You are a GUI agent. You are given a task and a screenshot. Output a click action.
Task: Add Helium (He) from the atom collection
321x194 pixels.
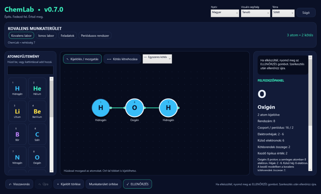click(37, 88)
